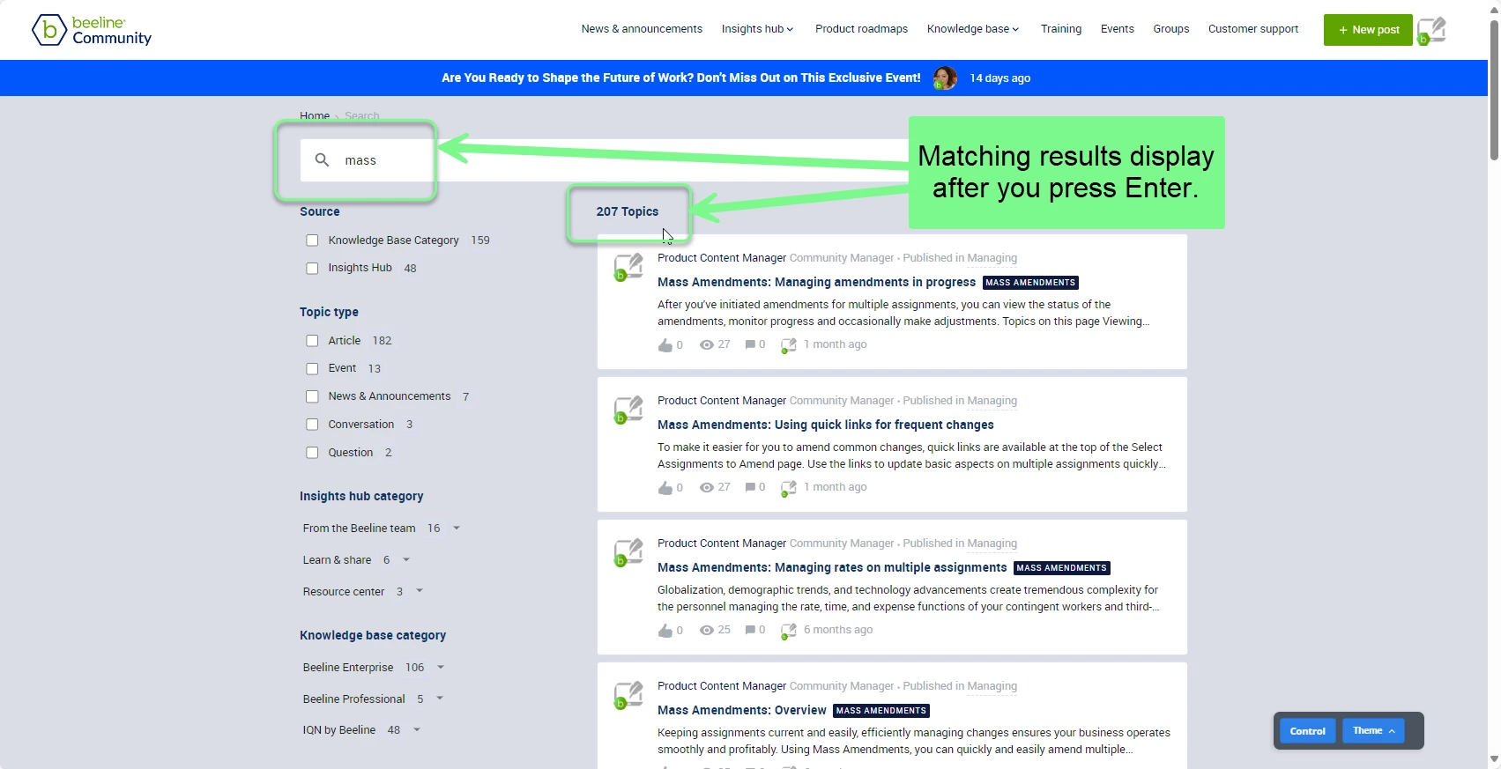Expand Beeline Professional category arrow
This screenshot has height=769, width=1501.
coord(440,699)
